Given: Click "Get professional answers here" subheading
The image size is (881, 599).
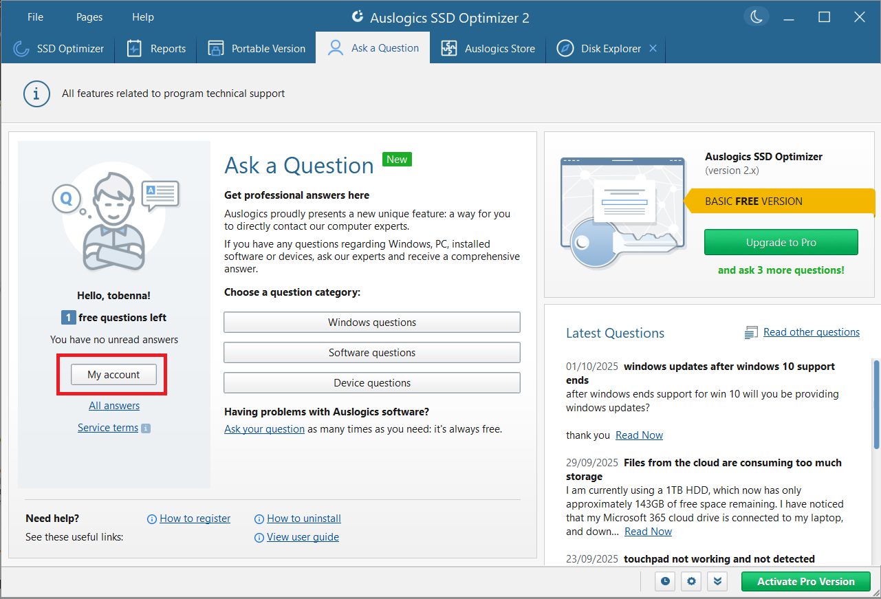Looking at the screenshot, I should (297, 195).
